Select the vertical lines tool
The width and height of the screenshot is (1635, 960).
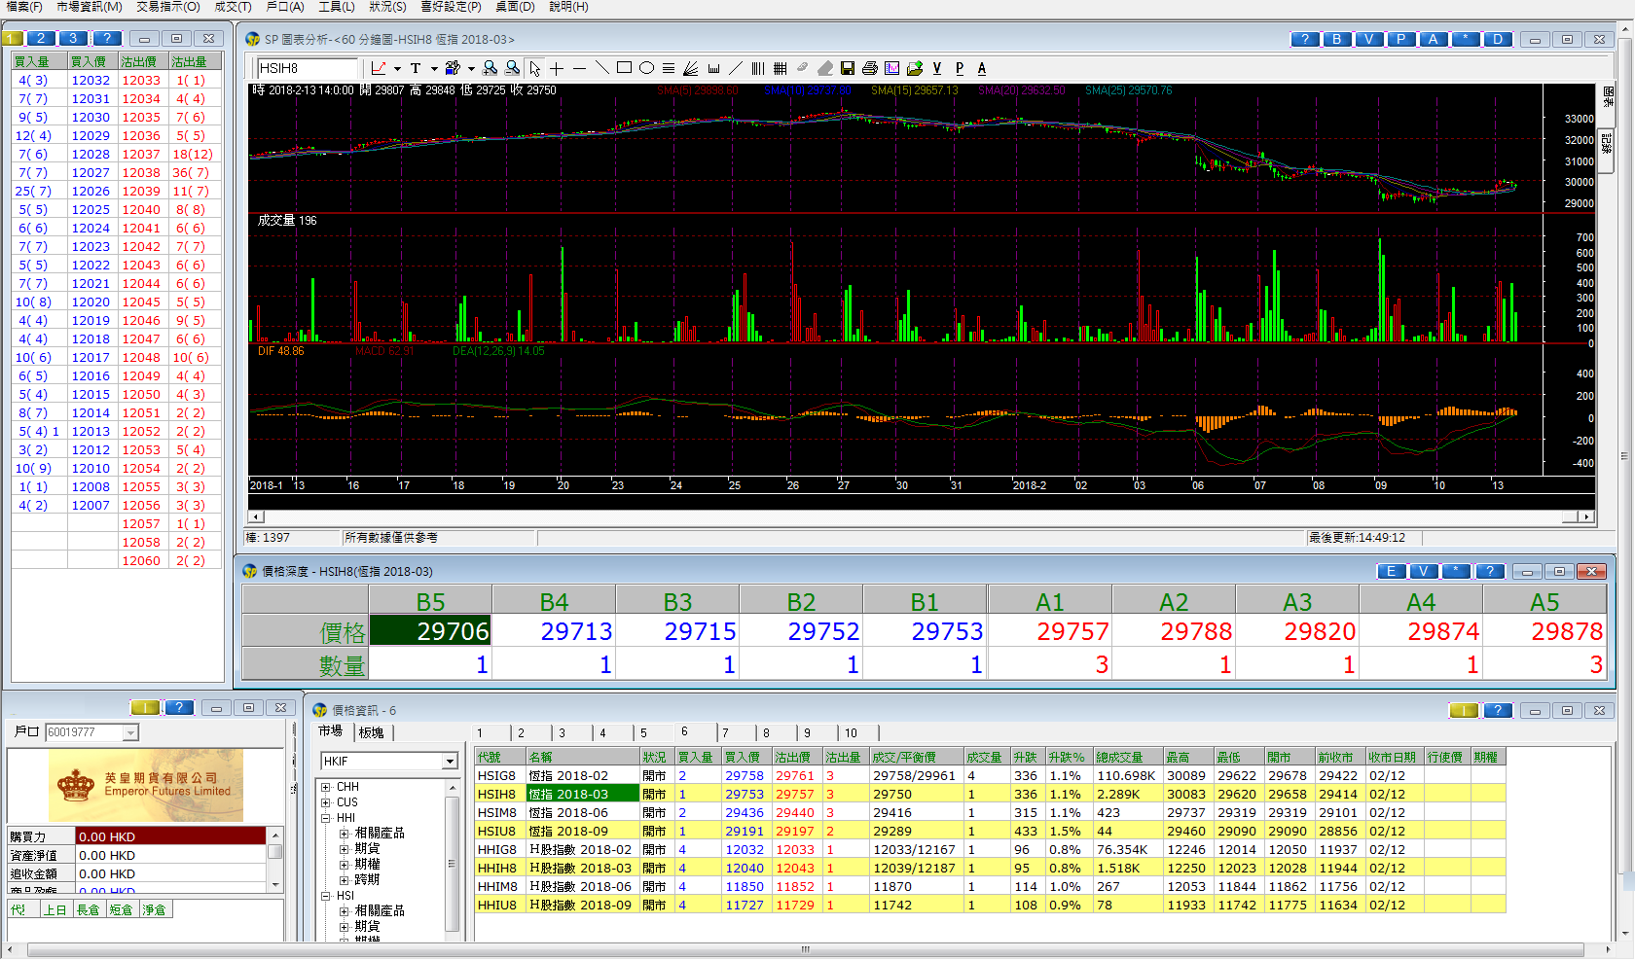(758, 68)
